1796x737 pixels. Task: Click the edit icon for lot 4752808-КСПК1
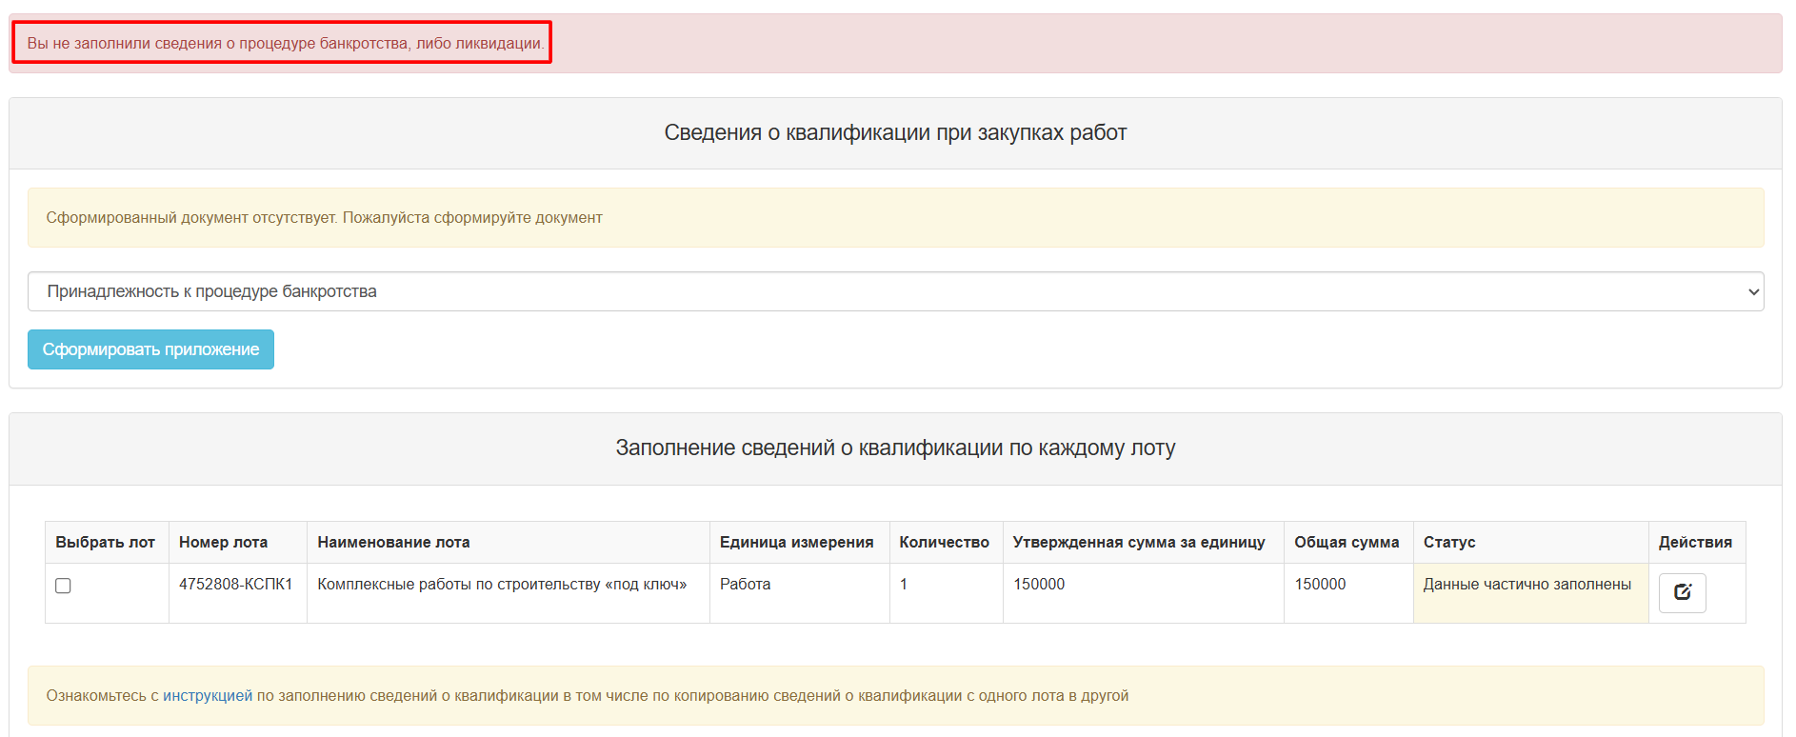(x=1682, y=592)
